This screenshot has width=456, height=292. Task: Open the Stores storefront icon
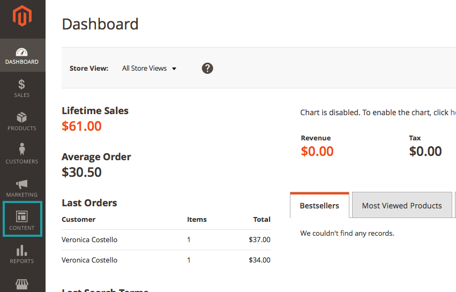pos(22,283)
